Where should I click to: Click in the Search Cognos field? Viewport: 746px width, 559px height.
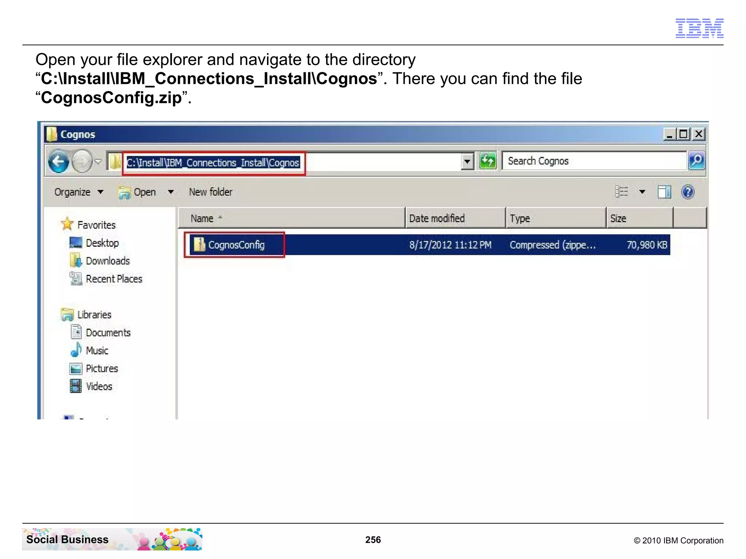(x=594, y=161)
